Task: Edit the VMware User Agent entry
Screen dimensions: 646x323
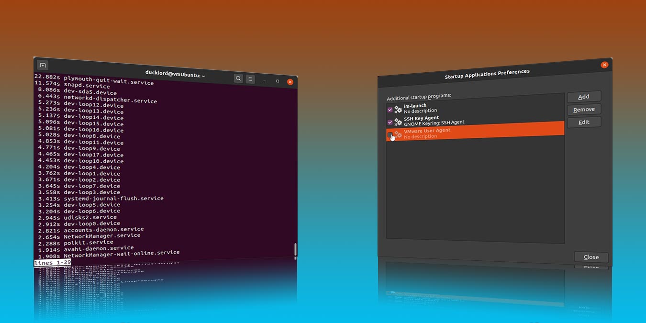Action: 584,122
